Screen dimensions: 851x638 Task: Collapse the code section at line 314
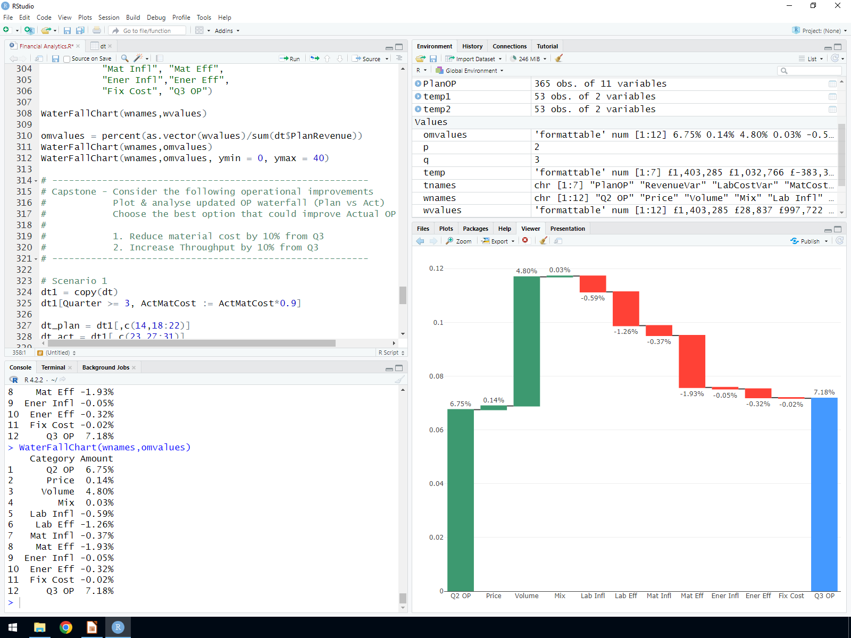click(36, 181)
